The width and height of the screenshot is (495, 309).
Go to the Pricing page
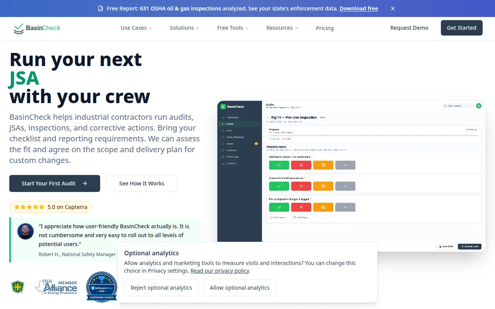point(325,28)
